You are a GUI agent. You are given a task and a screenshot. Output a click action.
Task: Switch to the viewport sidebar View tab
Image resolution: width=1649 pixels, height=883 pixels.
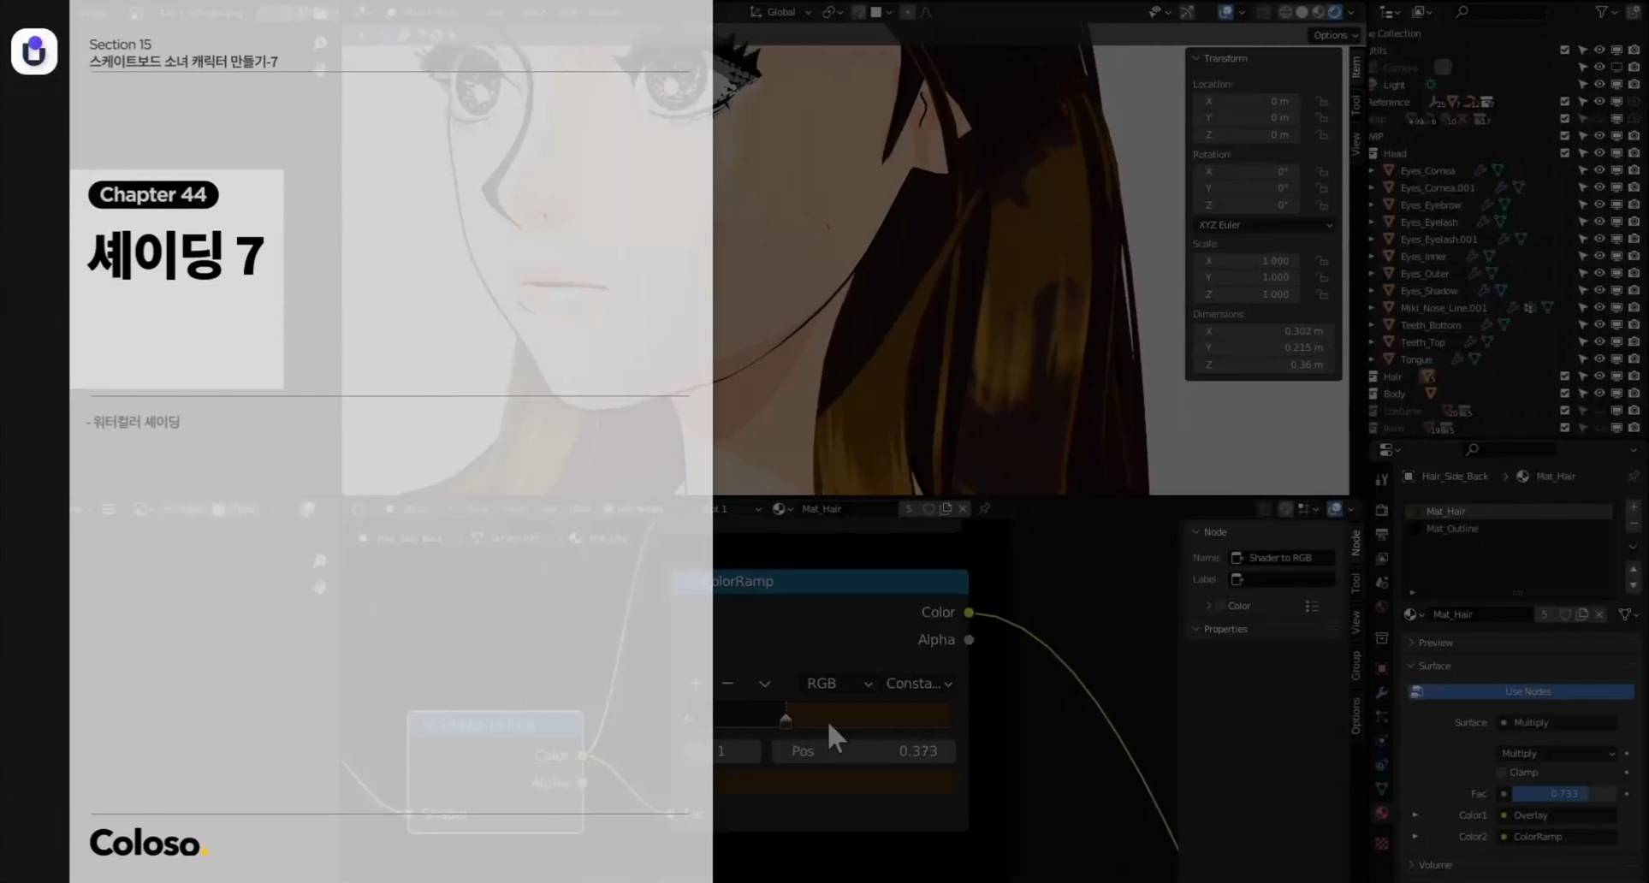pos(1355,144)
